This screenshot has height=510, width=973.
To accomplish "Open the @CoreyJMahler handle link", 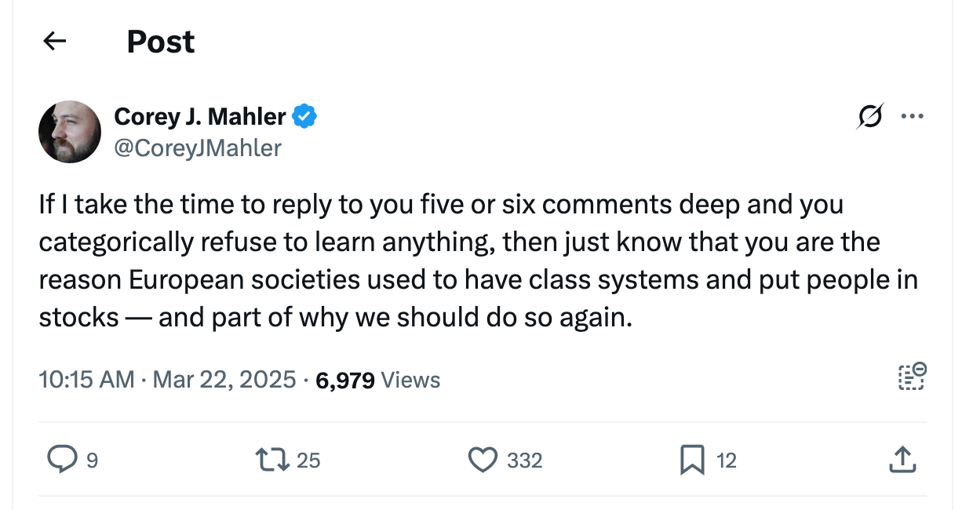I will tap(198, 148).
